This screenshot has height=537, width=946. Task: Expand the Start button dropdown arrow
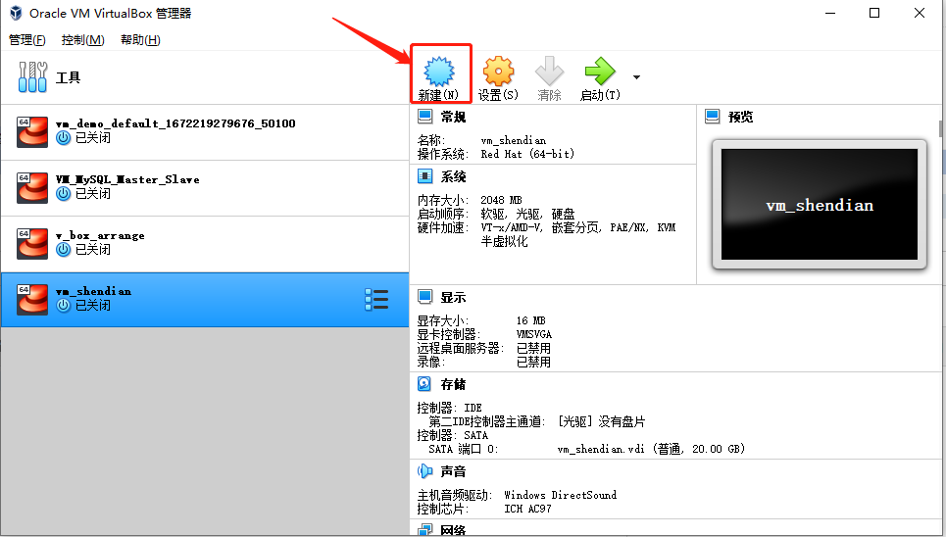[636, 77]
